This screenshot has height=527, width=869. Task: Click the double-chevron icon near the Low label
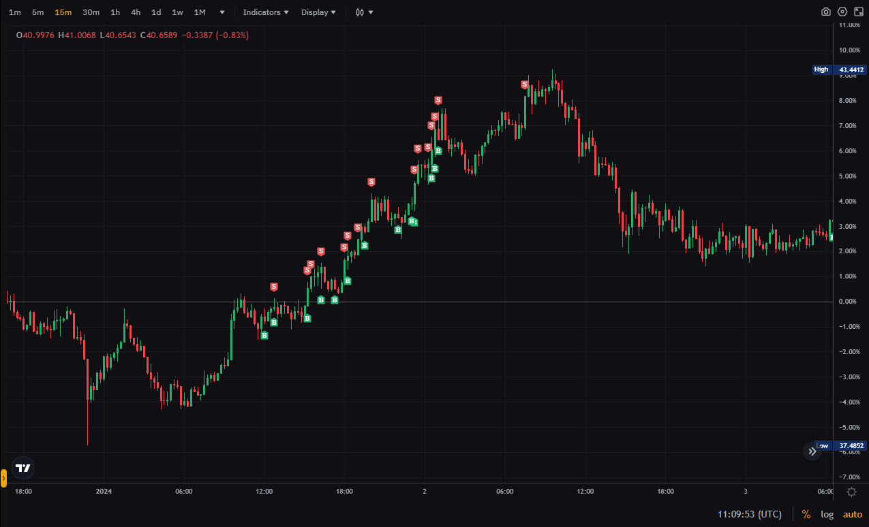point(812,451)
